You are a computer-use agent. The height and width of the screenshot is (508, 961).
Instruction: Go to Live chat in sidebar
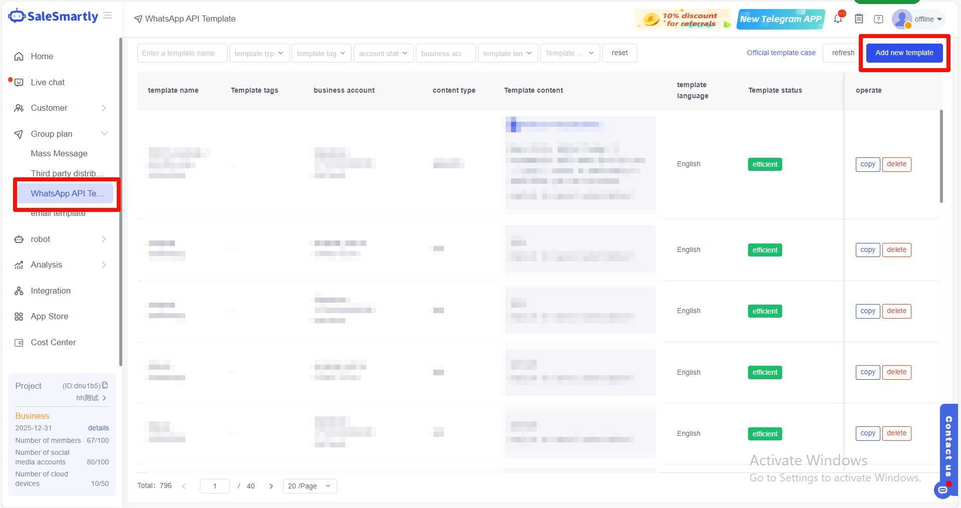coord(48,82)
